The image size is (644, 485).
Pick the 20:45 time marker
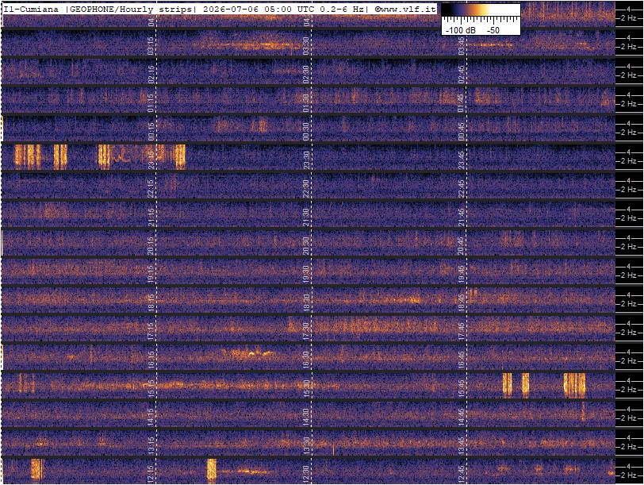pyautogui.click(x=462, y=246)
